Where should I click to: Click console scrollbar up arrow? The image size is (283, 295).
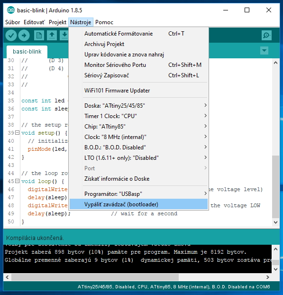pos(276,249)
